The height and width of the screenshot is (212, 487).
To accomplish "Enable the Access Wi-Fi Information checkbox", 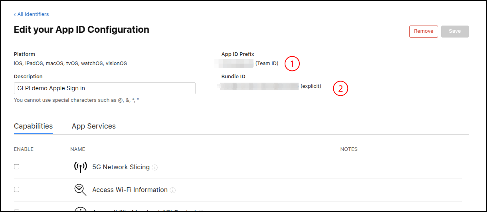I will click(x=17, y=190).
